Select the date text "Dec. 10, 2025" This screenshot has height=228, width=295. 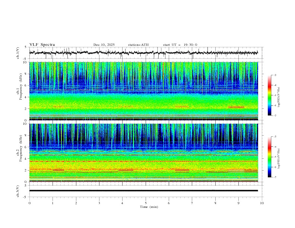(104, 45)
